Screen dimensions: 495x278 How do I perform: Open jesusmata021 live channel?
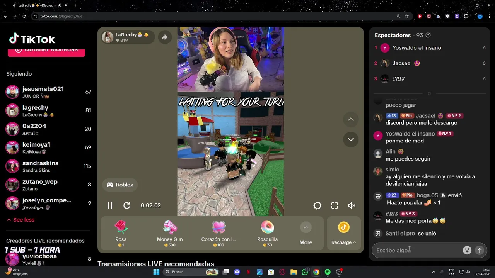coord(48,92)
